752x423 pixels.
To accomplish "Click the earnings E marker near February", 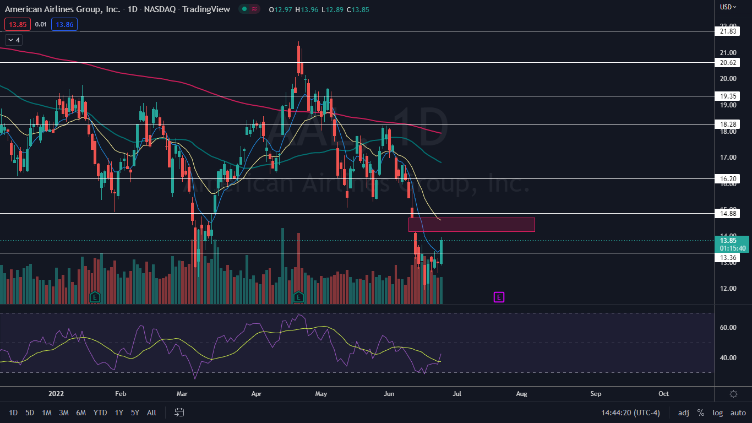I will (95, 297).
